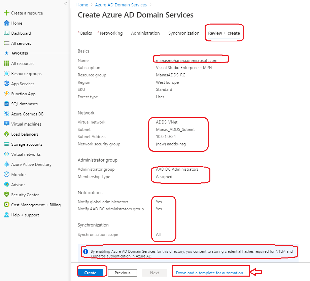
Task: Open the Storage accounts icon
Action: point(6,144)
